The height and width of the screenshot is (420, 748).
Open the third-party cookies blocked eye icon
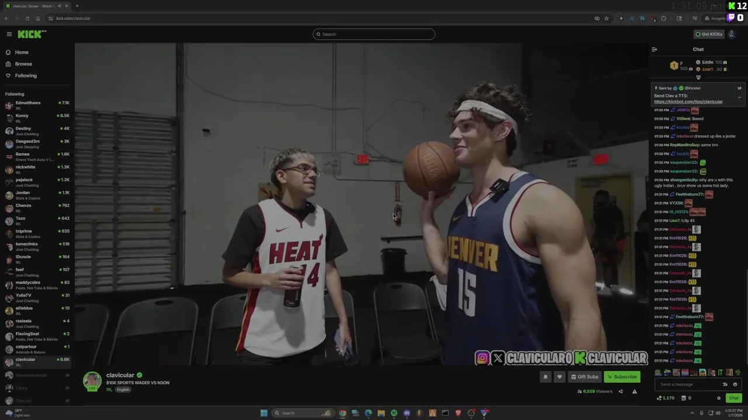(597, 18)
